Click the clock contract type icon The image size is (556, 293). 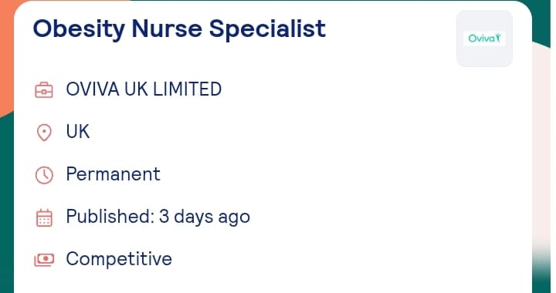44,175
